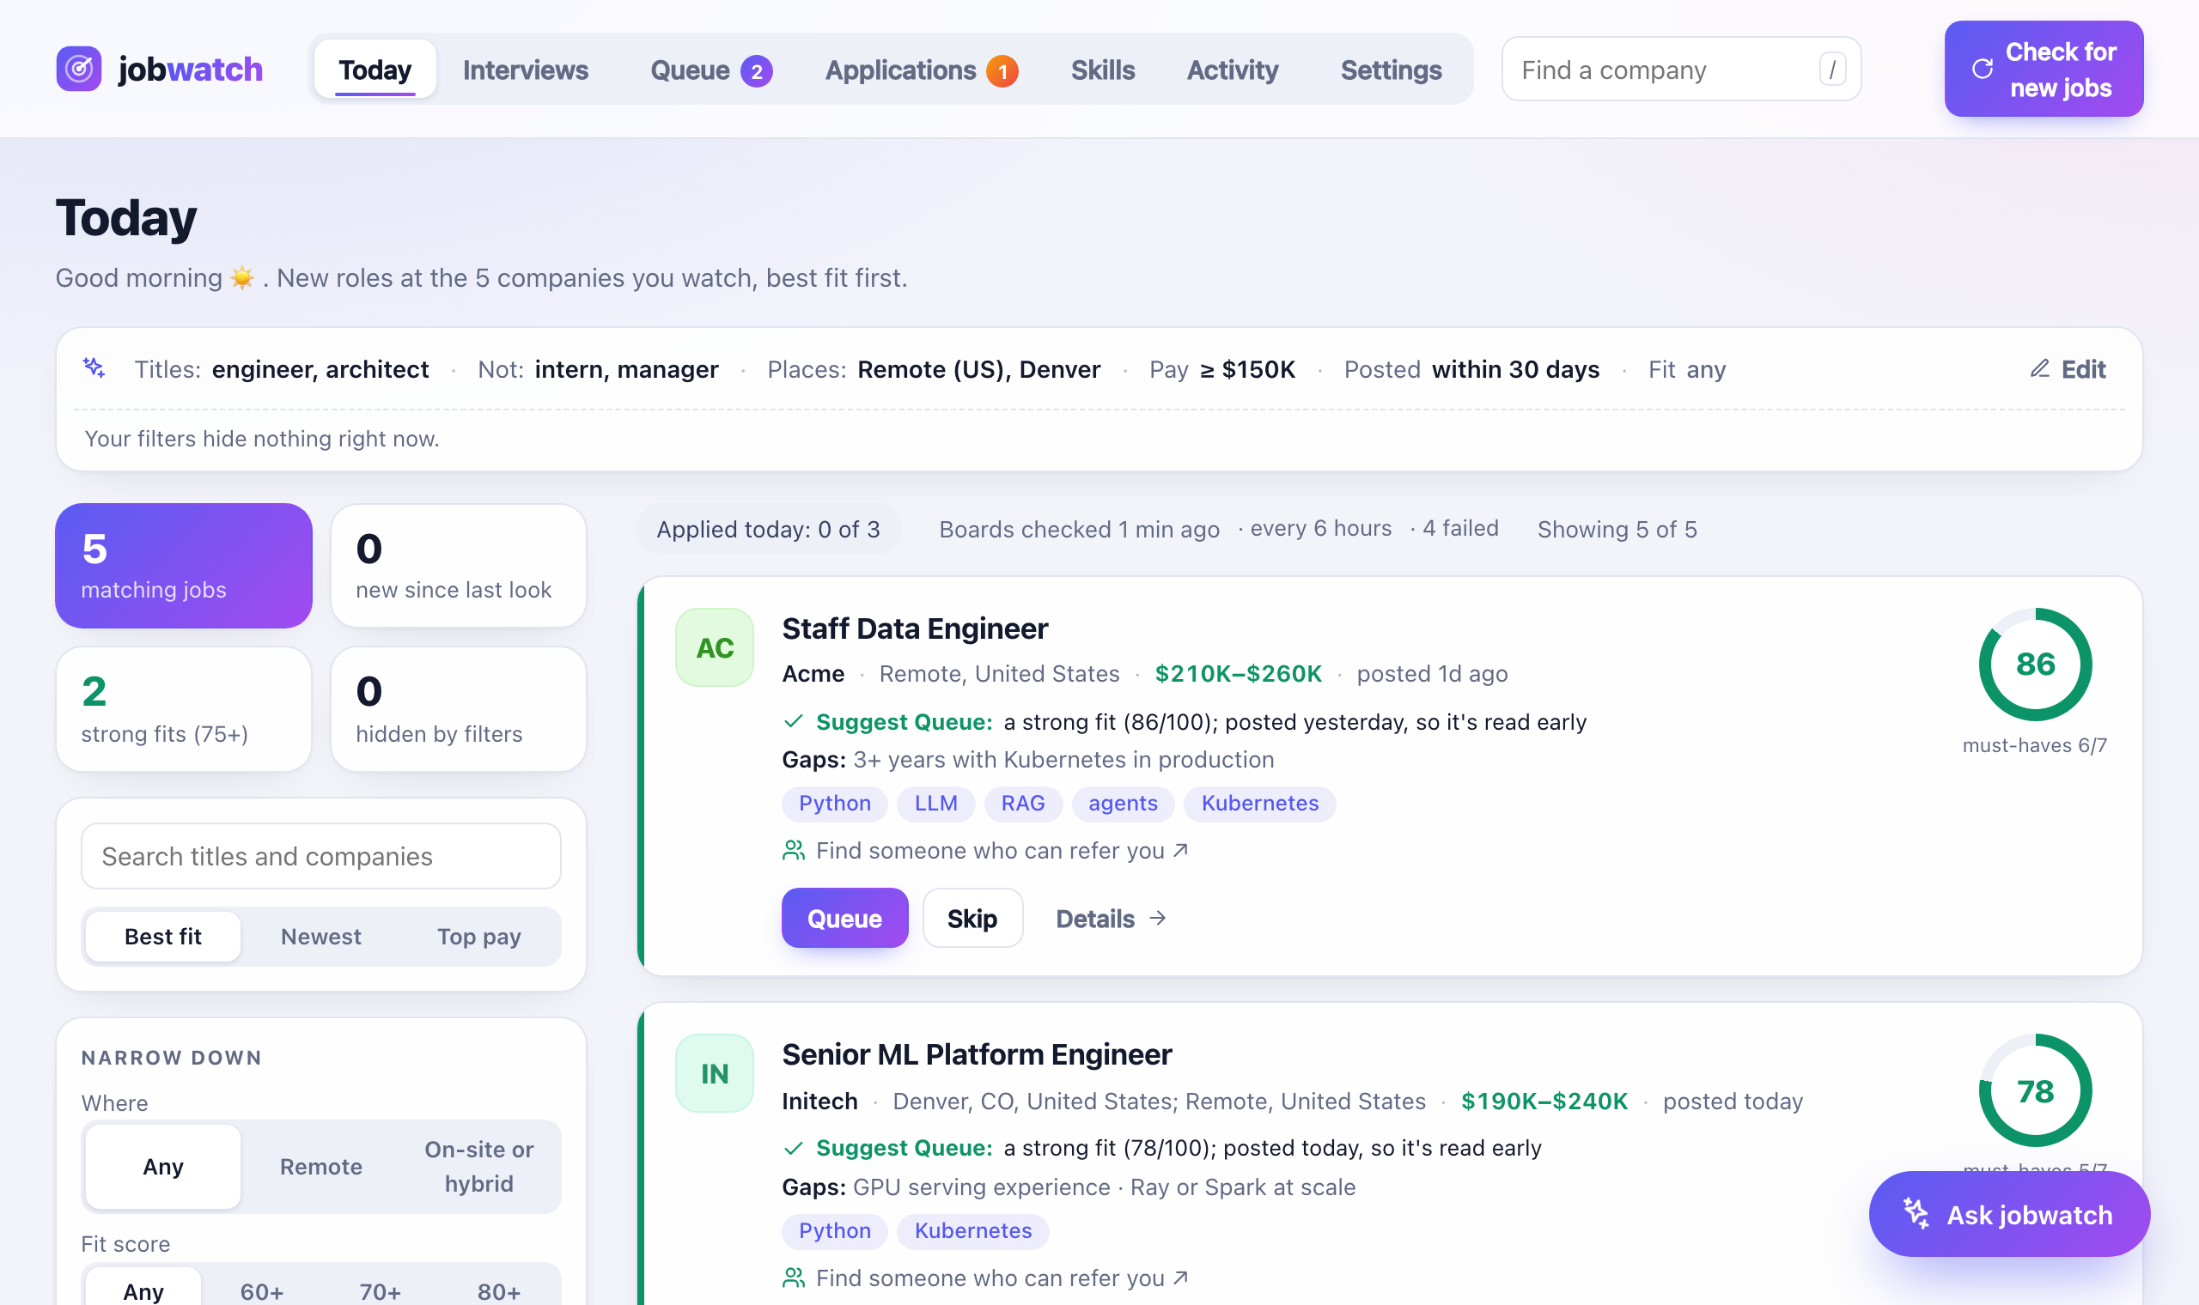The image size is (2199, 1305).
Task: Click the jobwatch target logo icon
Action: [x=79, y=69]
